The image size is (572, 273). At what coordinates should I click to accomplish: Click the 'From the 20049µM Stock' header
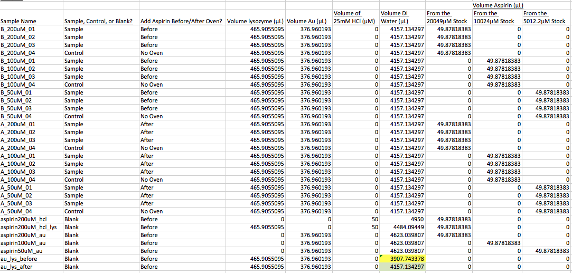pyautogui.click(x=446, y=17)
